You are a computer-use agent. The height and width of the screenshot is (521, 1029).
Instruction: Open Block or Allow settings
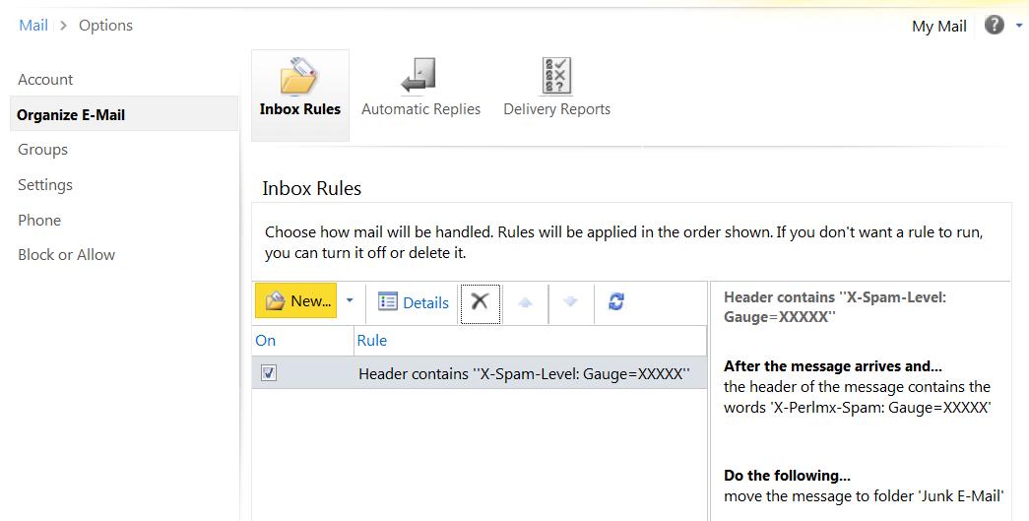click(66, 254)
